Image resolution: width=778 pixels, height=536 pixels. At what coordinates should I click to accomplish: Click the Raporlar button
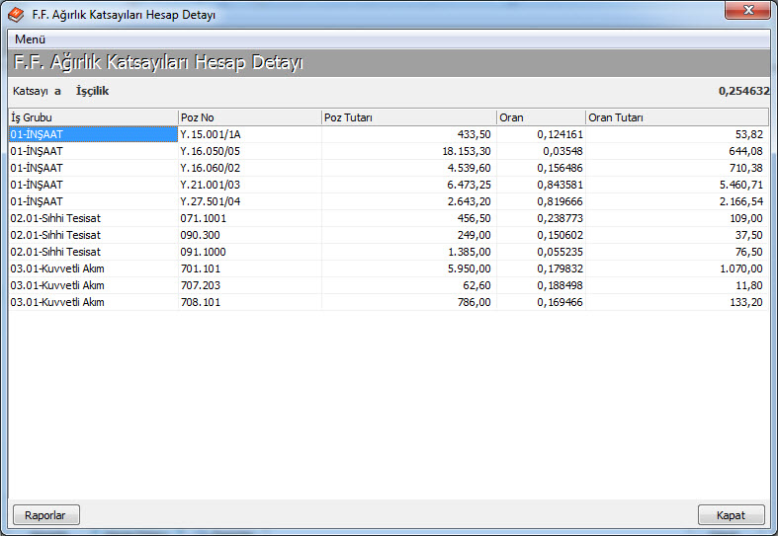coord(45,515)
